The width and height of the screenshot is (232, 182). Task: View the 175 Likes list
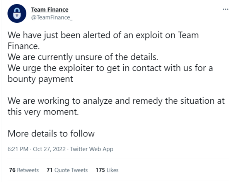click(107, 170)
